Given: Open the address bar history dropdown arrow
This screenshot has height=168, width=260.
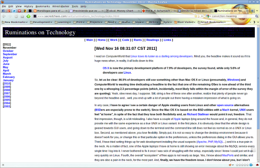Looking at the screenshot, I should coord(202,16).
